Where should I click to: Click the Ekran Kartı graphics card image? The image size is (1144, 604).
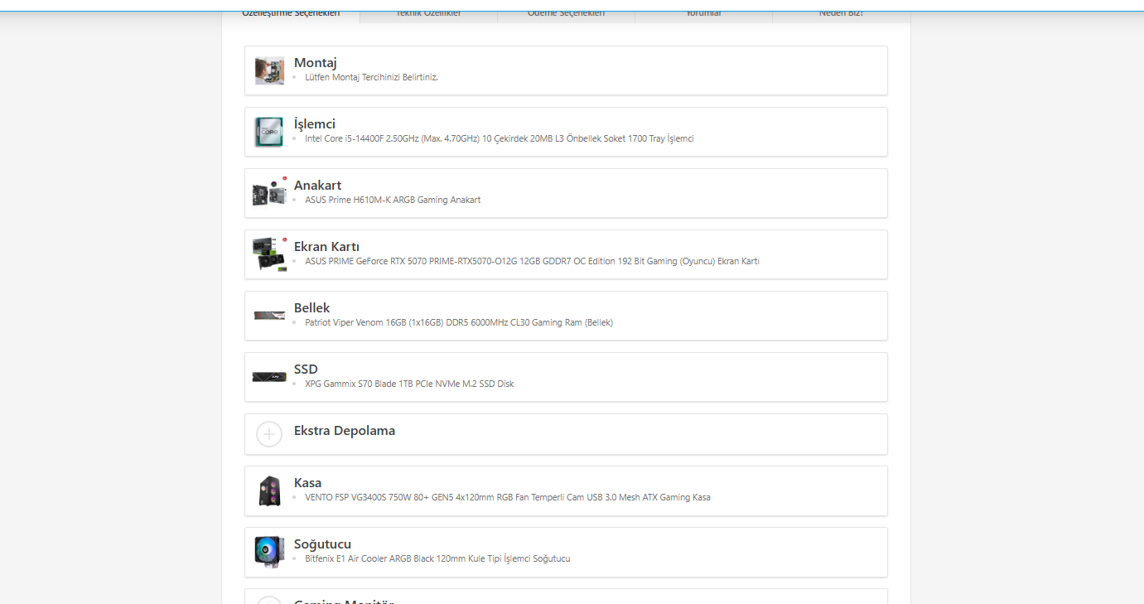click(269, 254)
